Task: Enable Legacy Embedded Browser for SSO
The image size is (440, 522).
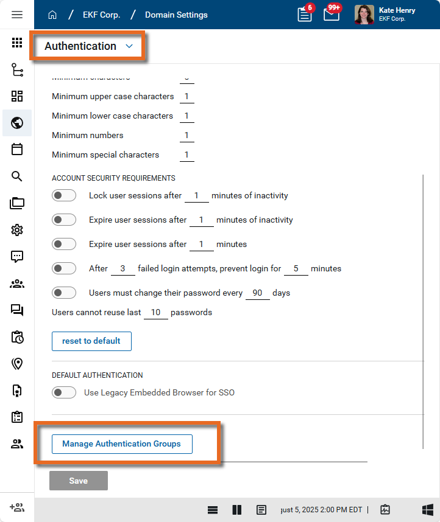Action: pyautogui.click(x=64, y=392)
